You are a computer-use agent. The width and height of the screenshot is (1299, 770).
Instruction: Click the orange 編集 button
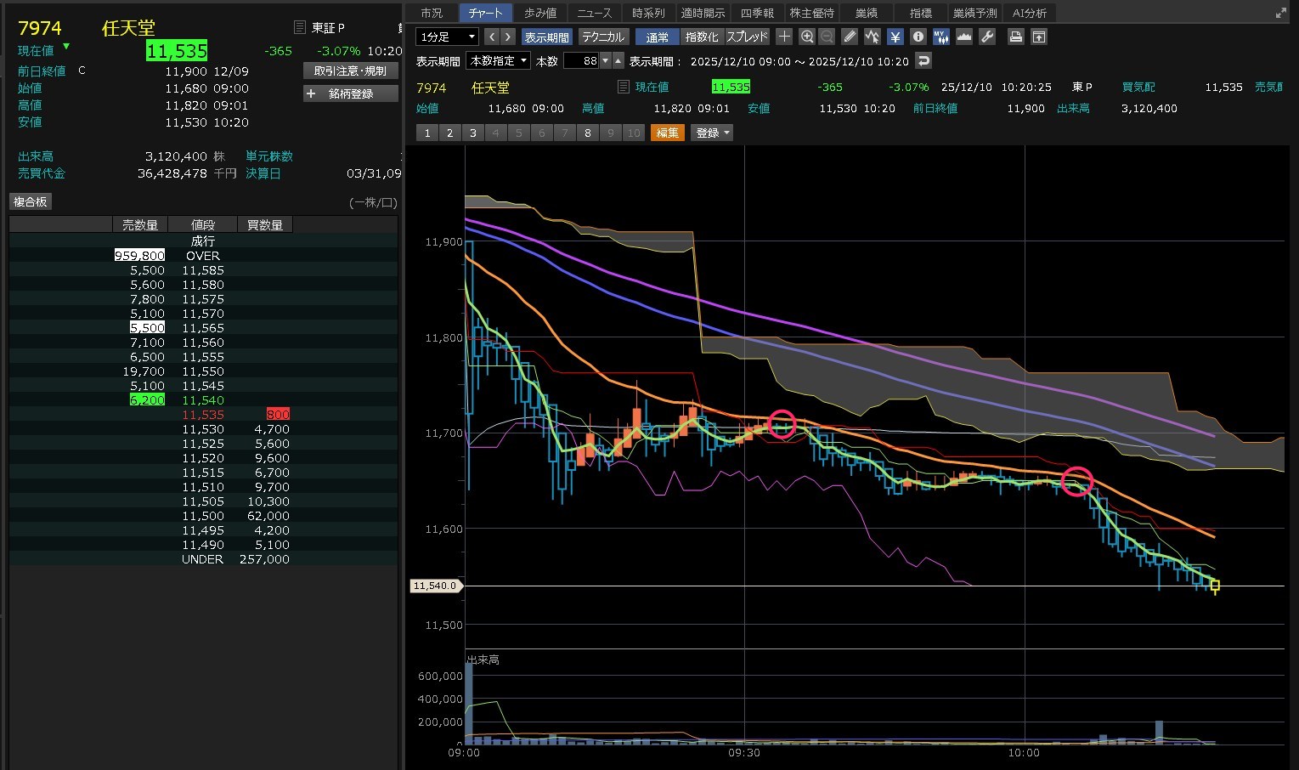click(x=667, y=133)
